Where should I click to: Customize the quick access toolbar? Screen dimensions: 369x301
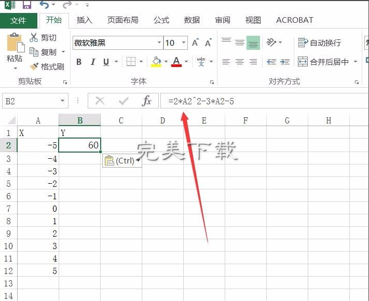[87, 5]
